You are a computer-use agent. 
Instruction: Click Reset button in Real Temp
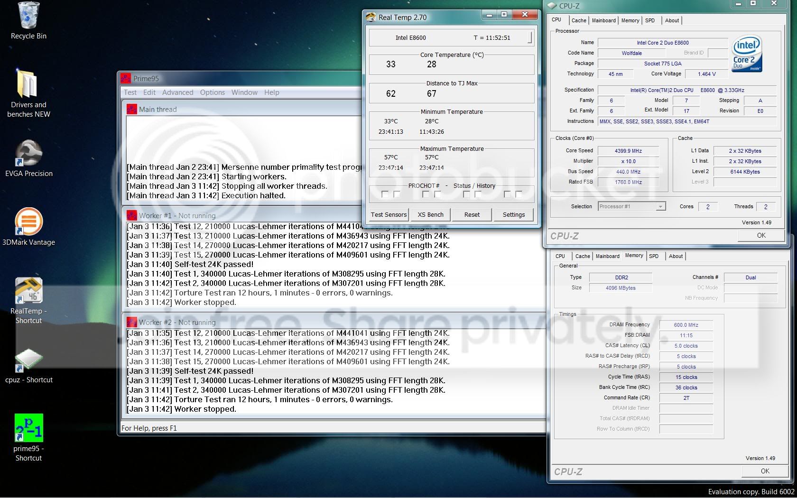[x=472, y=214]
